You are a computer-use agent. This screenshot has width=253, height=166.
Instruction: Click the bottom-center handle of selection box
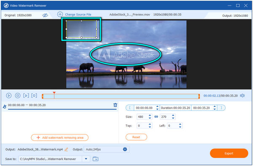click(81, 37)
